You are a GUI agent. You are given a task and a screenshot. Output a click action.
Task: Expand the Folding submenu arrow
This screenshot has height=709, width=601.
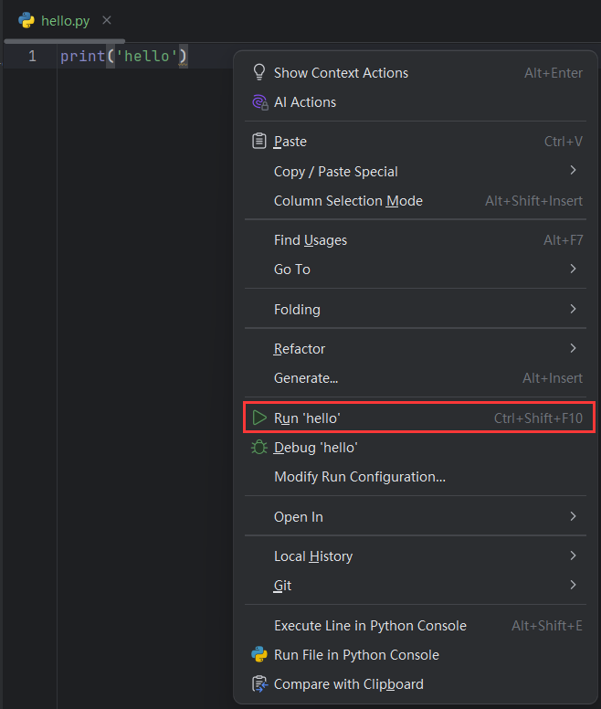tap(573, 310)
